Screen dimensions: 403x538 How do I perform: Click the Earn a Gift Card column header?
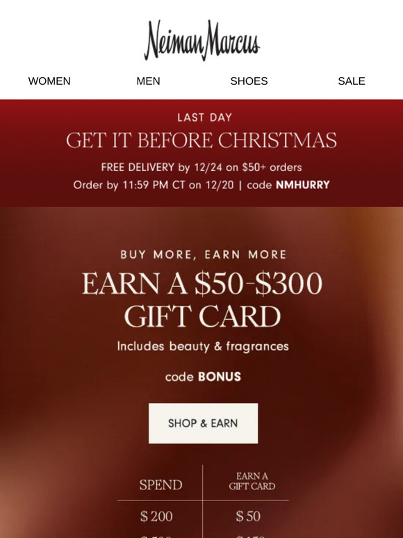(252, 481)
